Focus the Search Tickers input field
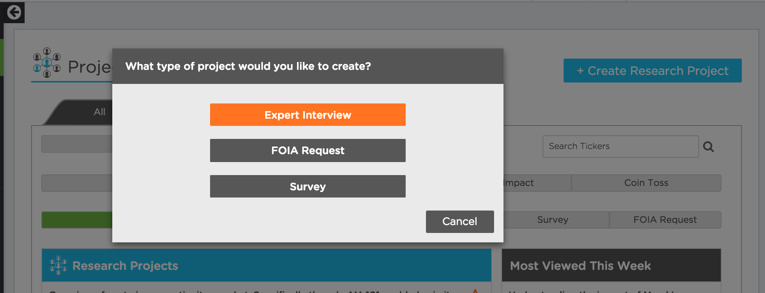 point(620,146)
